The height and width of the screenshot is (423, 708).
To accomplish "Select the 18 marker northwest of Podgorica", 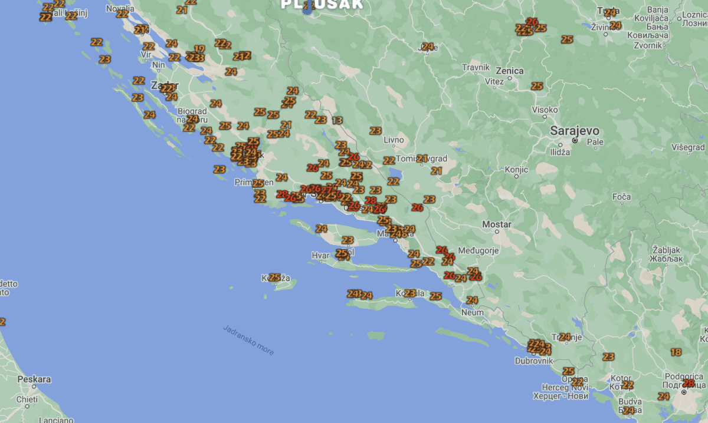I will coord(676,352).
